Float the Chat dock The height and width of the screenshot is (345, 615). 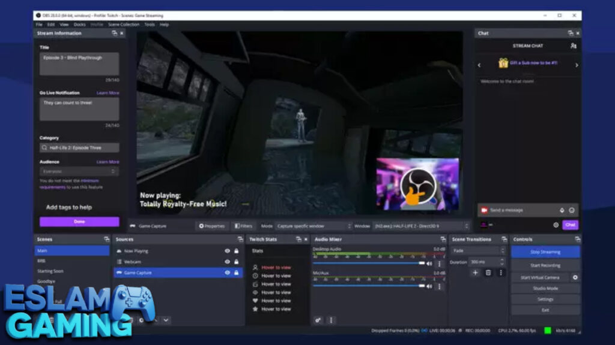(571, 34)
